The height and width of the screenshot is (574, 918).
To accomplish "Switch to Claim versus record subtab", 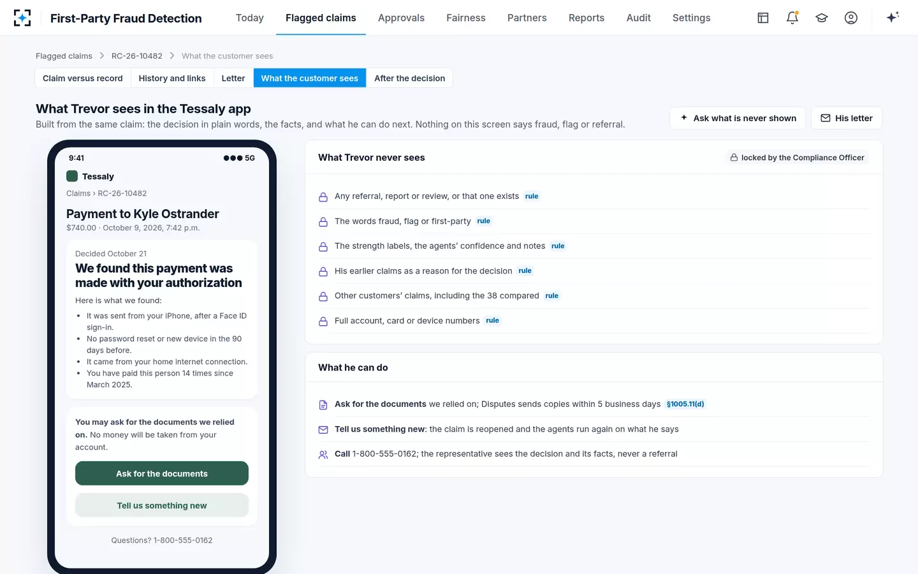I will click(83, 78).
